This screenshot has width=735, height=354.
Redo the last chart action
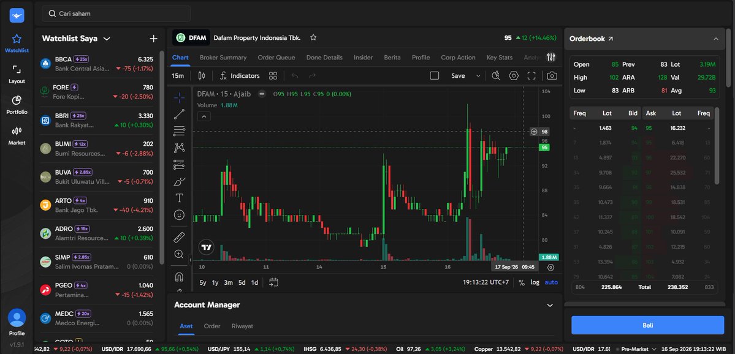click(312, 75)
